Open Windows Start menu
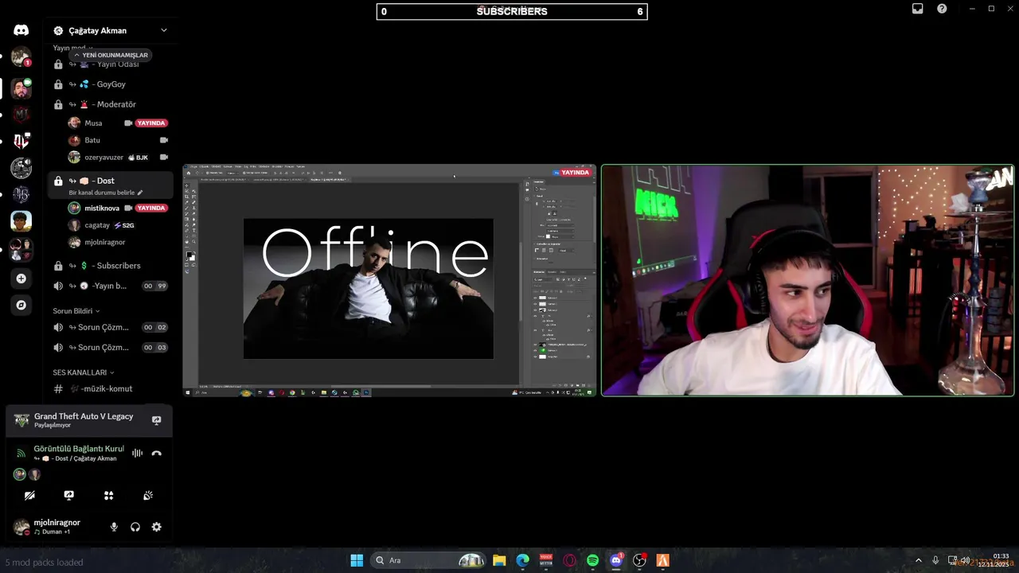The height and width of the screenshot is (573, 1019). tap(357, 560)
